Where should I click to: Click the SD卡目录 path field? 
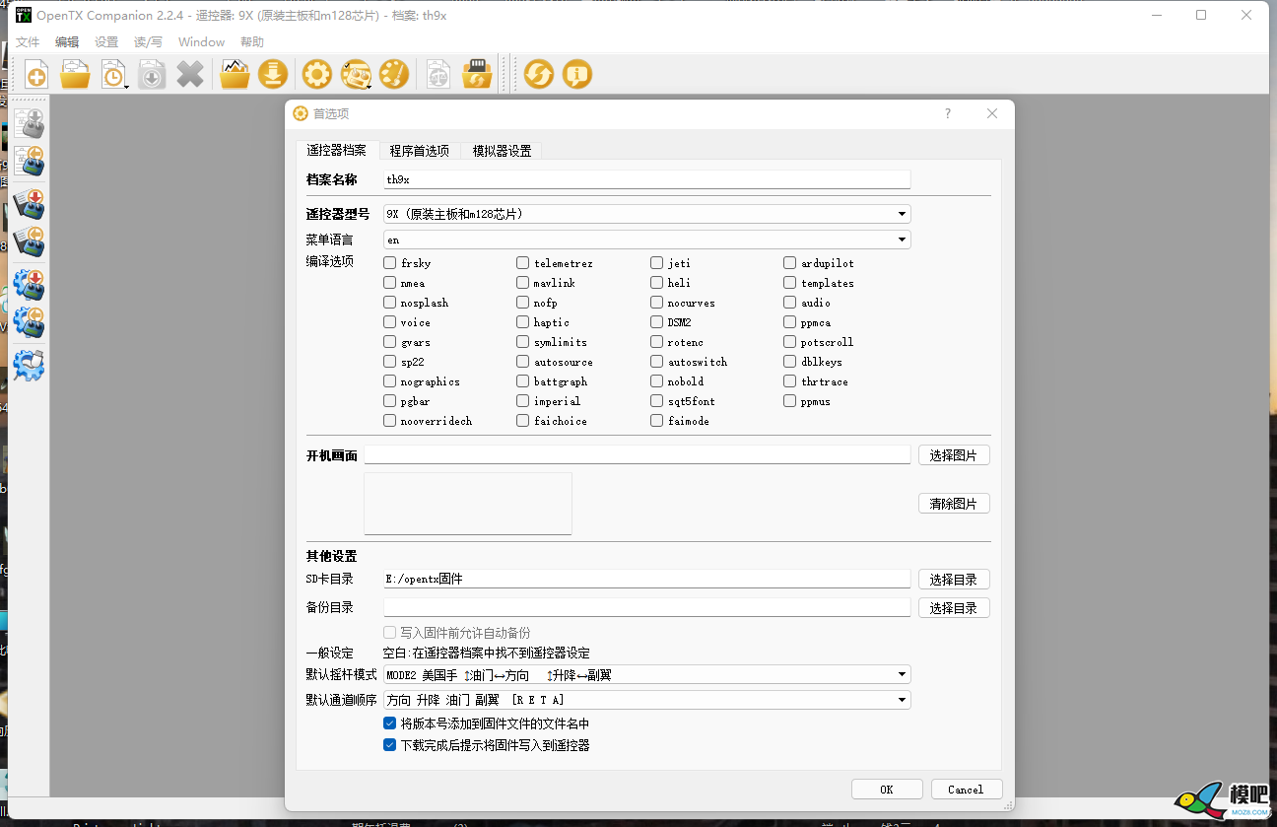[646, 579]
